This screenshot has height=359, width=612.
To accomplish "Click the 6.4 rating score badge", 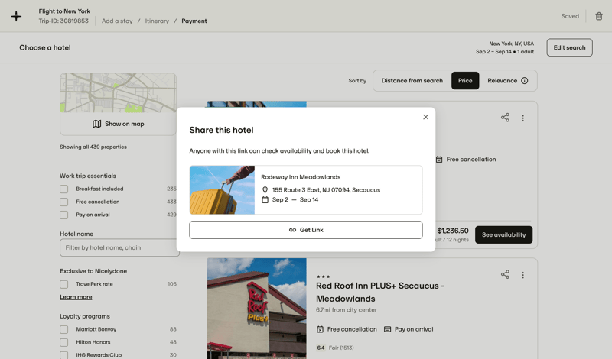I will [321, 348].
